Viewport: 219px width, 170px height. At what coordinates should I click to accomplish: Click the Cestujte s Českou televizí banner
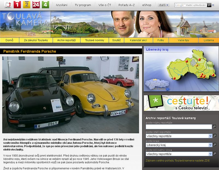[181, 103]
